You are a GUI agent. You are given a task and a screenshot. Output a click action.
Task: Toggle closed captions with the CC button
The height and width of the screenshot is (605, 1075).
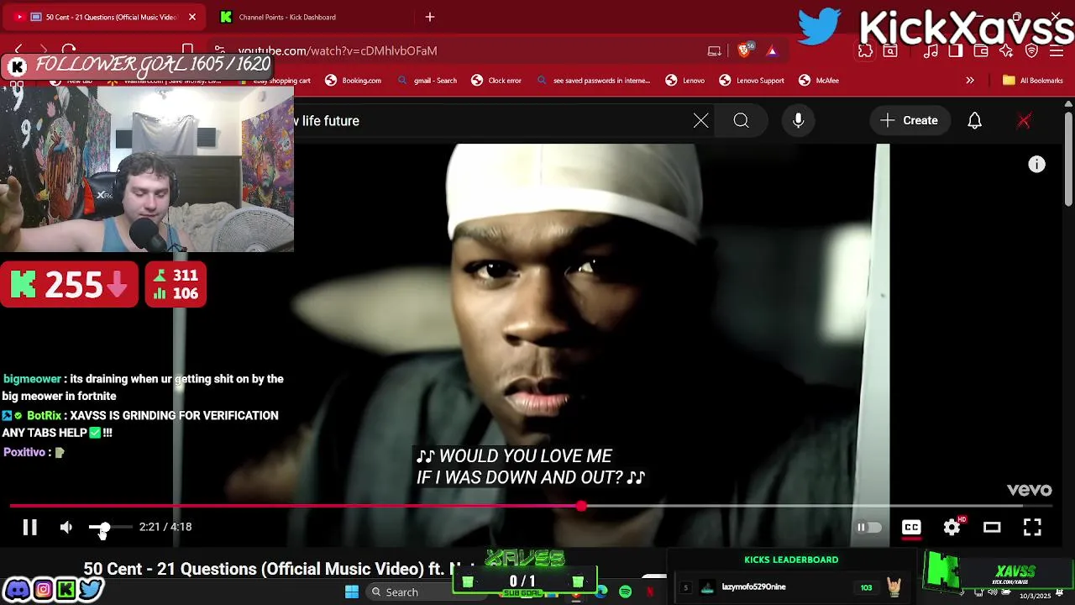coord(911,527)
